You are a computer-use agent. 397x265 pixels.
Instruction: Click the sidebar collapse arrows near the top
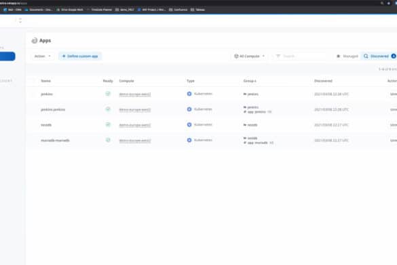20,20
